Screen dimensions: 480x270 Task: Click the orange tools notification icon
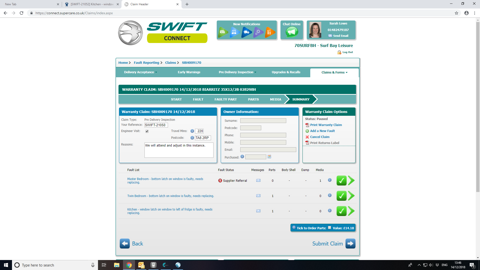[x=269, y=32]
